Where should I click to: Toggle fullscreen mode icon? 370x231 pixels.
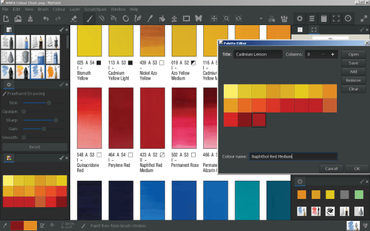(x=336, y=19)
